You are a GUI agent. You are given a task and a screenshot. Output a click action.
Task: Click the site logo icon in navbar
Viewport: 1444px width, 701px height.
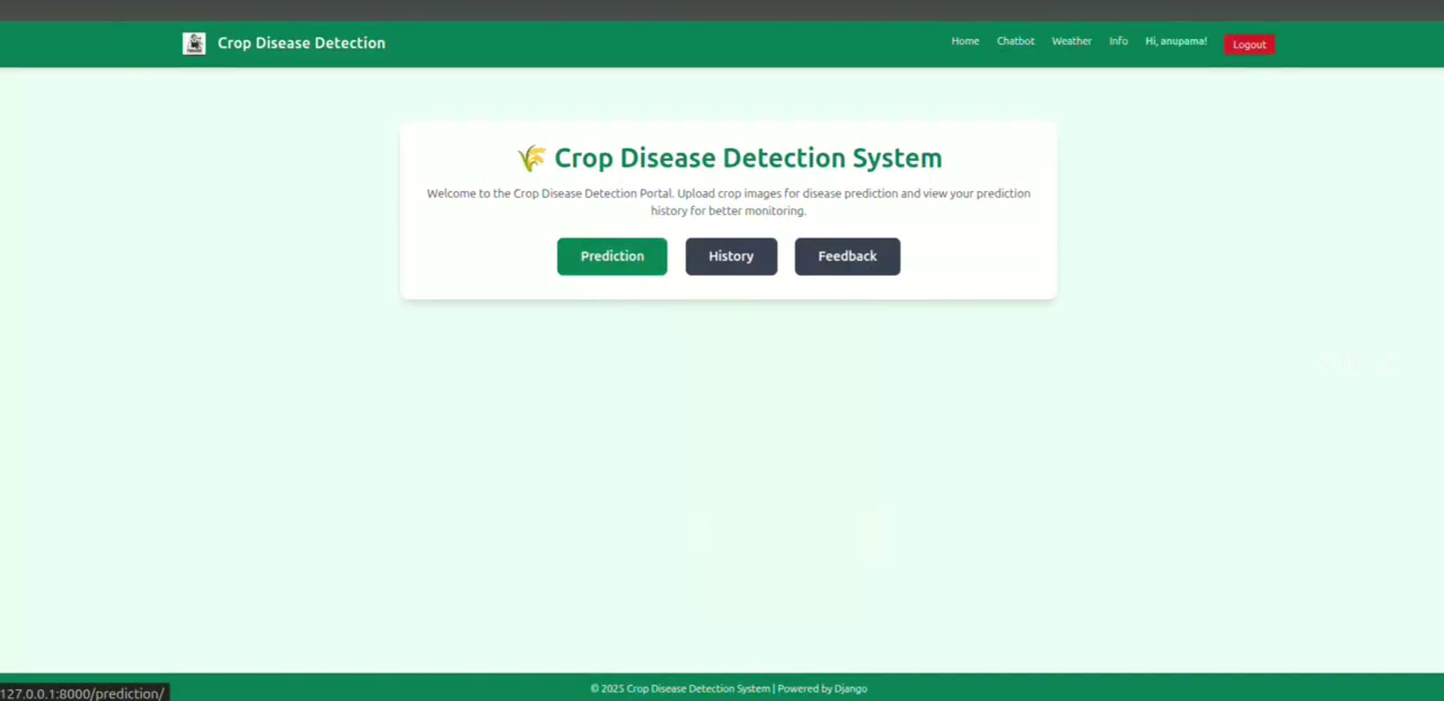pos(194,43)
